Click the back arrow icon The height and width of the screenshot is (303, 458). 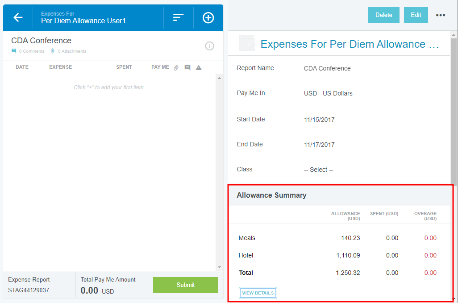(x=18, y=17)
